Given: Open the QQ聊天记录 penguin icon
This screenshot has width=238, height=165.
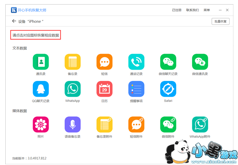Looking at the screenshot, I should (x=41, y=89).
